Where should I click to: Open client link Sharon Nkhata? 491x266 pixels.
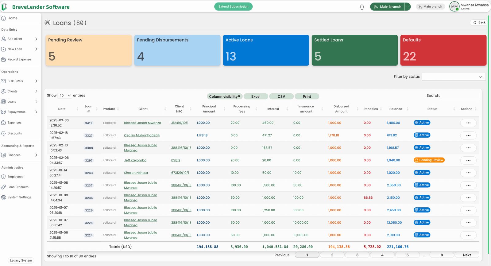[136, 173]
